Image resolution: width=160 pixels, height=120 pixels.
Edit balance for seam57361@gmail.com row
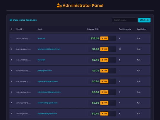click(104, 103)
